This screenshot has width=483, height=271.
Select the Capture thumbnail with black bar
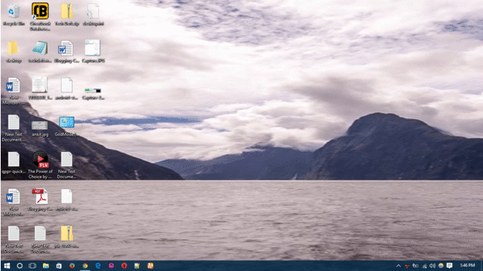pyautogui.click(x=93, y=90)
